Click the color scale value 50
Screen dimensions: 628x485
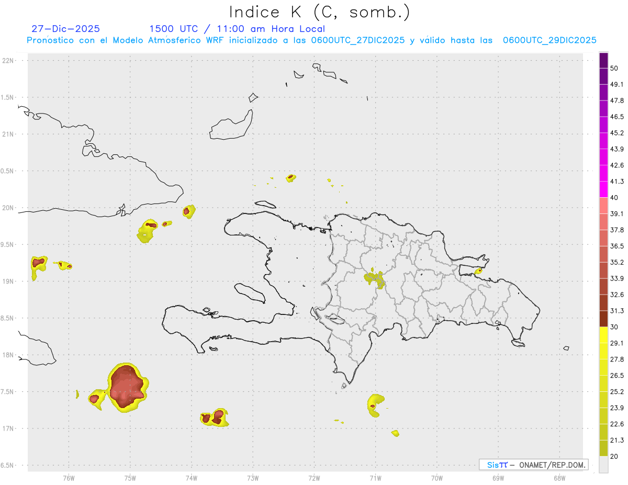click(x=615, y=68)
